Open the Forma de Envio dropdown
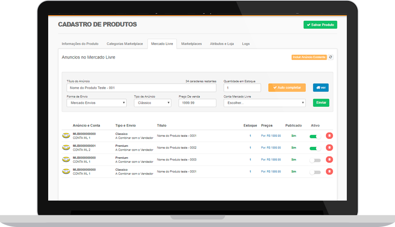Screen dimensions: 395x227 (97, 103)
